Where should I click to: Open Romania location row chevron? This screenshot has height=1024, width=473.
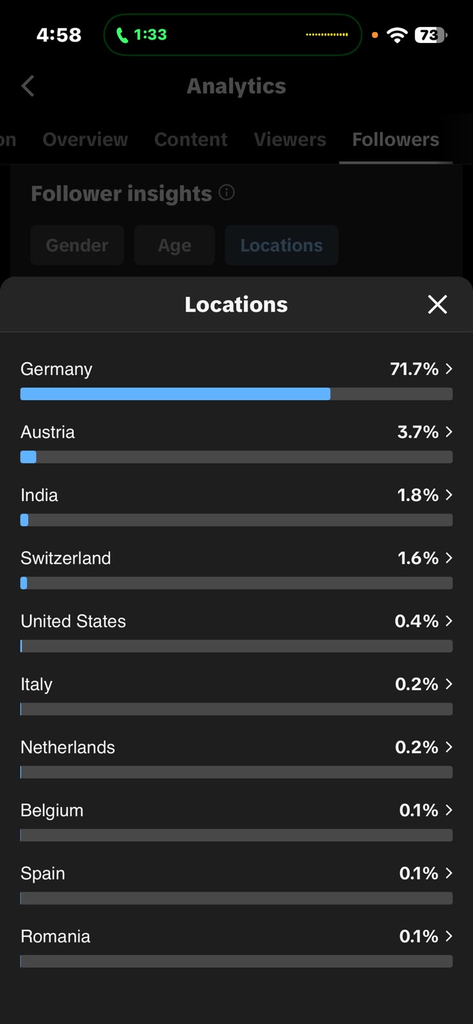pyautogui.click(x=449, y=936)
